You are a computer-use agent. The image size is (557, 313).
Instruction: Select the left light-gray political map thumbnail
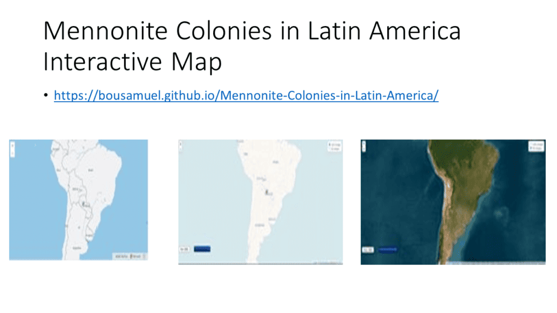(78, 199)
